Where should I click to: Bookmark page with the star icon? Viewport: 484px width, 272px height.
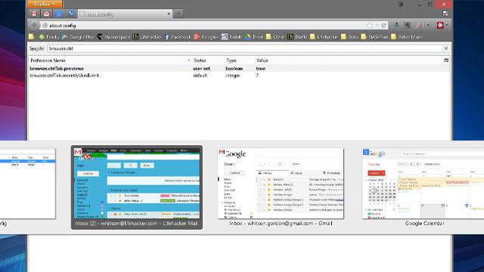(370, 26)
